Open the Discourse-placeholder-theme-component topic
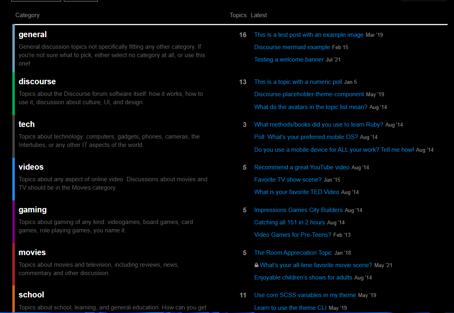454x313 pixels. tap(309, 94)
